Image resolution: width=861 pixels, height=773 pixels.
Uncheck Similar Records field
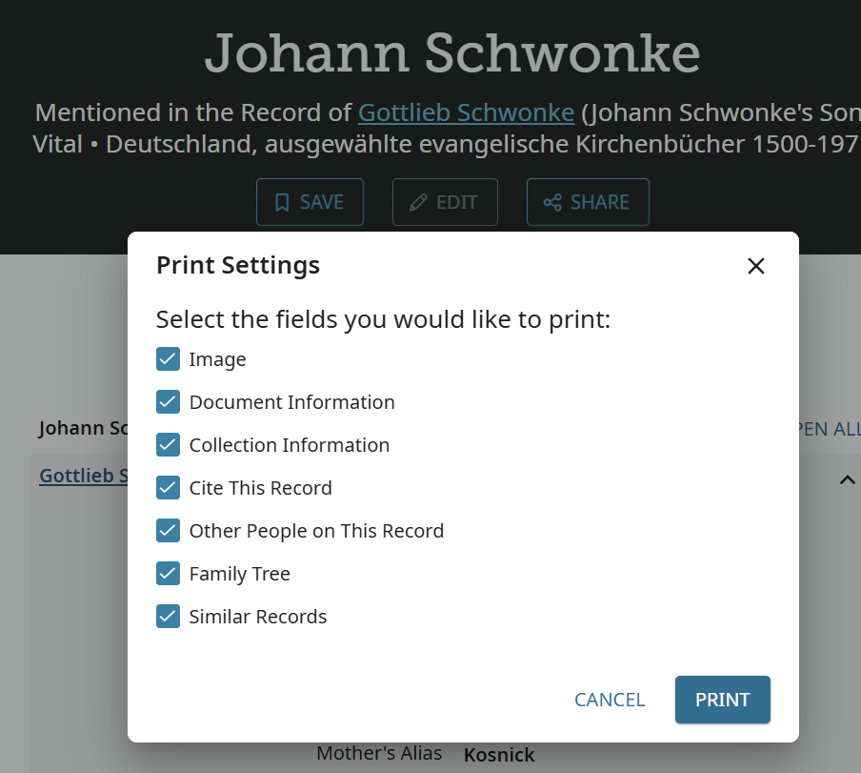(168, 617)
